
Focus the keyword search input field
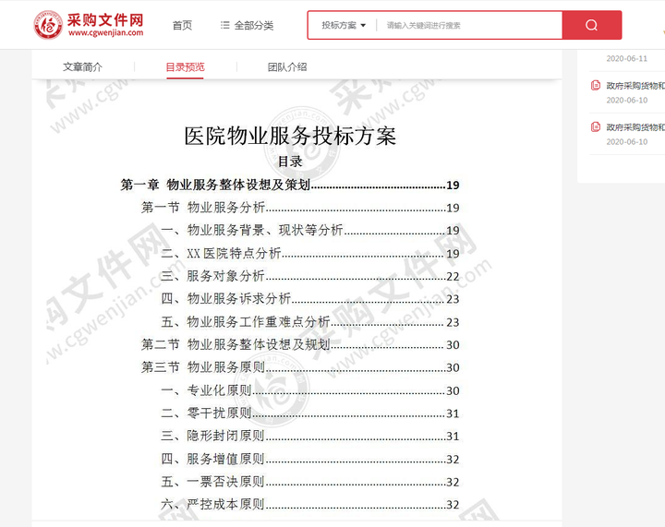(469, 26)
